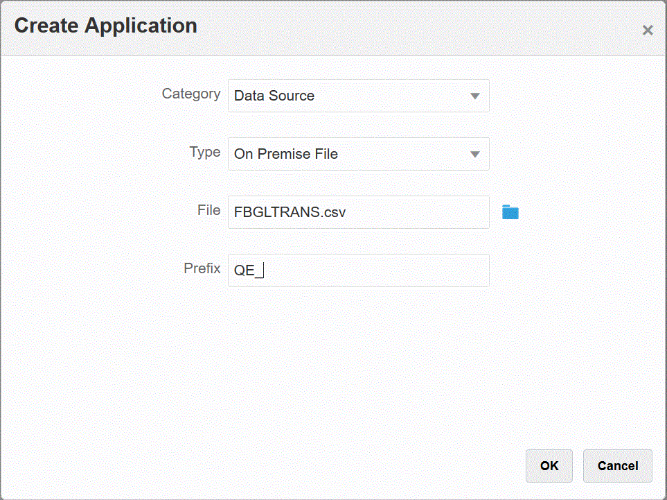Viewport: 667px width, 500px height.
Task: Click the blue folder browse icon
Action: [510, 212]
